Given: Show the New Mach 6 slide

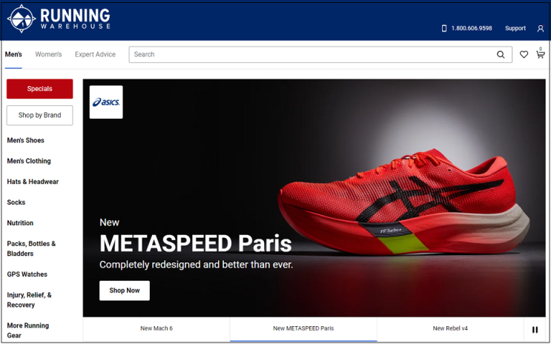Looking at the screenshot, I should (x=156, y=328).
